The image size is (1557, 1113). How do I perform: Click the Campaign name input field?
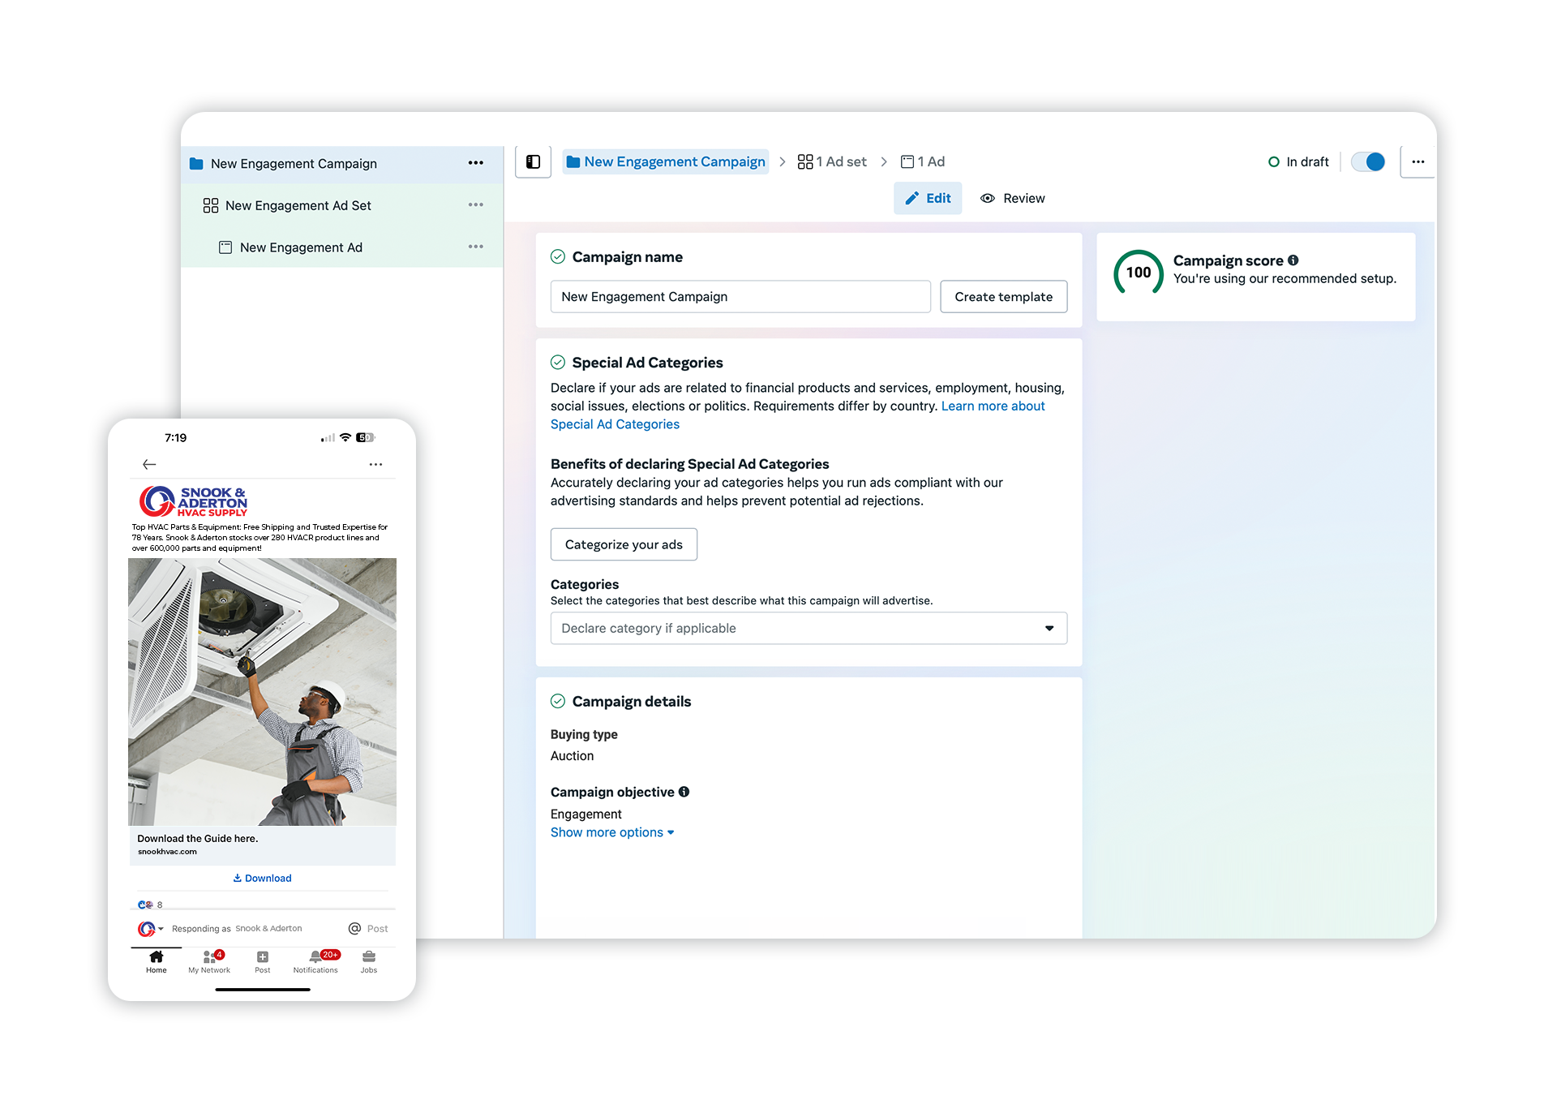(740, 296)
